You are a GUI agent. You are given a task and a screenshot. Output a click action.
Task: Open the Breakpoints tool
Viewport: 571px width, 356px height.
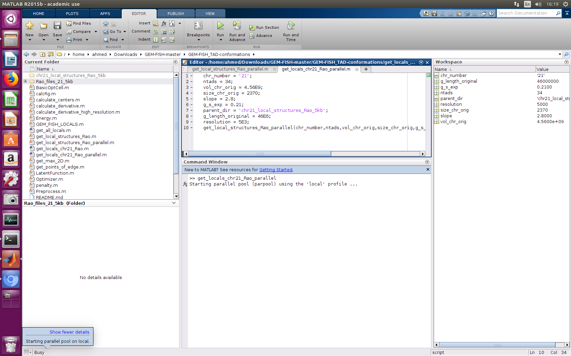coord(198,26)
